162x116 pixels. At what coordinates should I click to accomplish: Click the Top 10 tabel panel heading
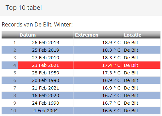(x=24, y=8)
